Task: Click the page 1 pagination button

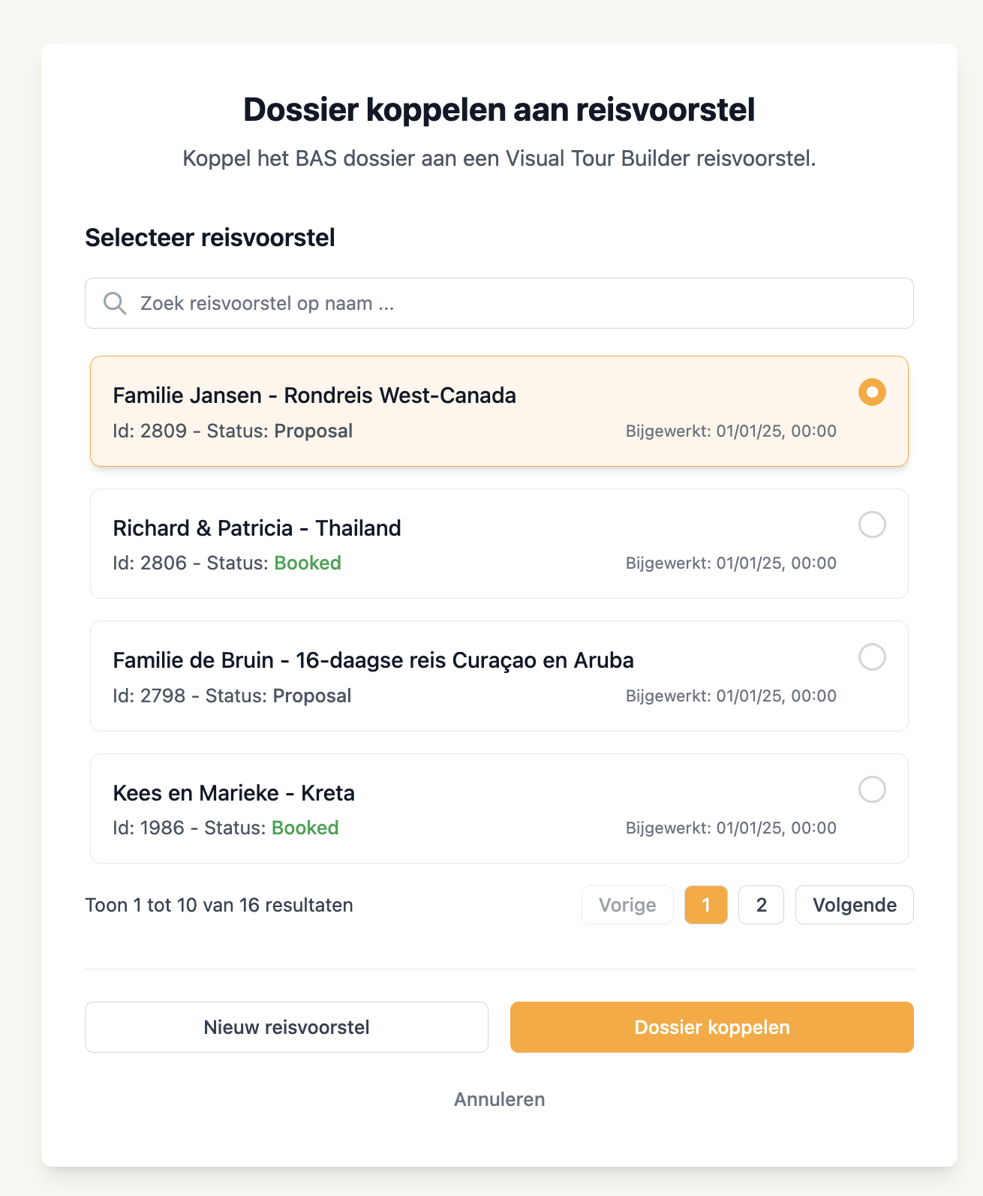Action: point(705,905)
